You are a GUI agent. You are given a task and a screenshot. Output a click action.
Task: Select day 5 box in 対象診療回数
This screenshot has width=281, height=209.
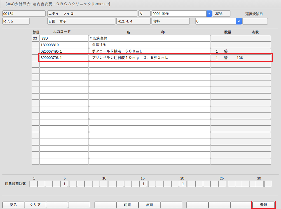(64, 184)
